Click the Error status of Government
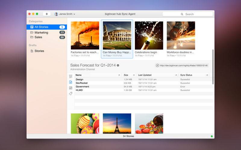The height and width of the screenshot is (150, 241). pos(183,87)
